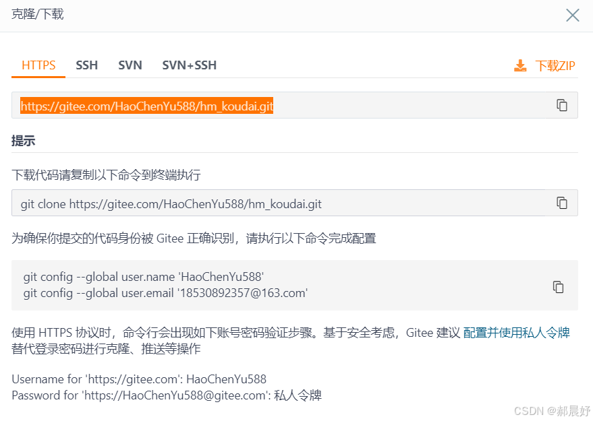
Task: Click the 克隆/下载 dialog title
Action: (37, 14)
